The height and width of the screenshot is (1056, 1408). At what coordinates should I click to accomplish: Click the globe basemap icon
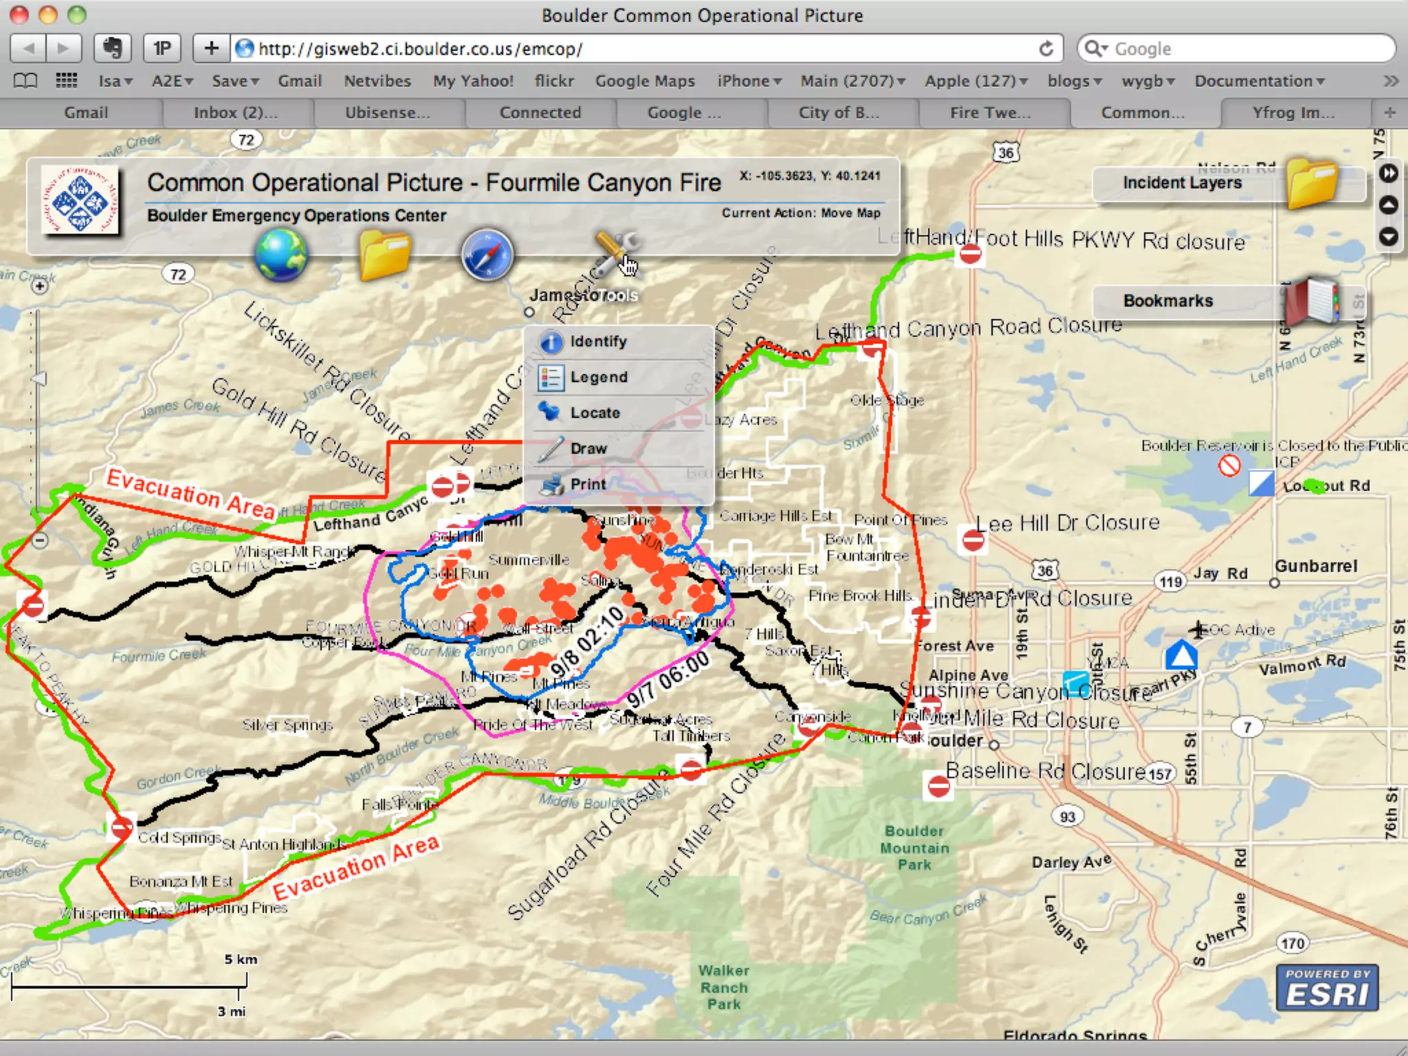pyautogui.click(x=280, y=255)
